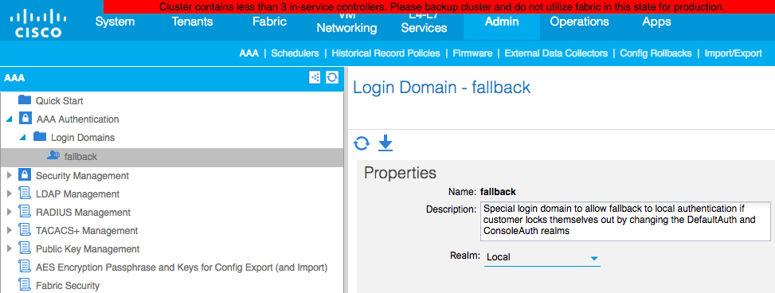Click the RADIUS Management scroll icon
Viewport: 775px width, 293px height.
pyautogui.click(x=24, y=212)
